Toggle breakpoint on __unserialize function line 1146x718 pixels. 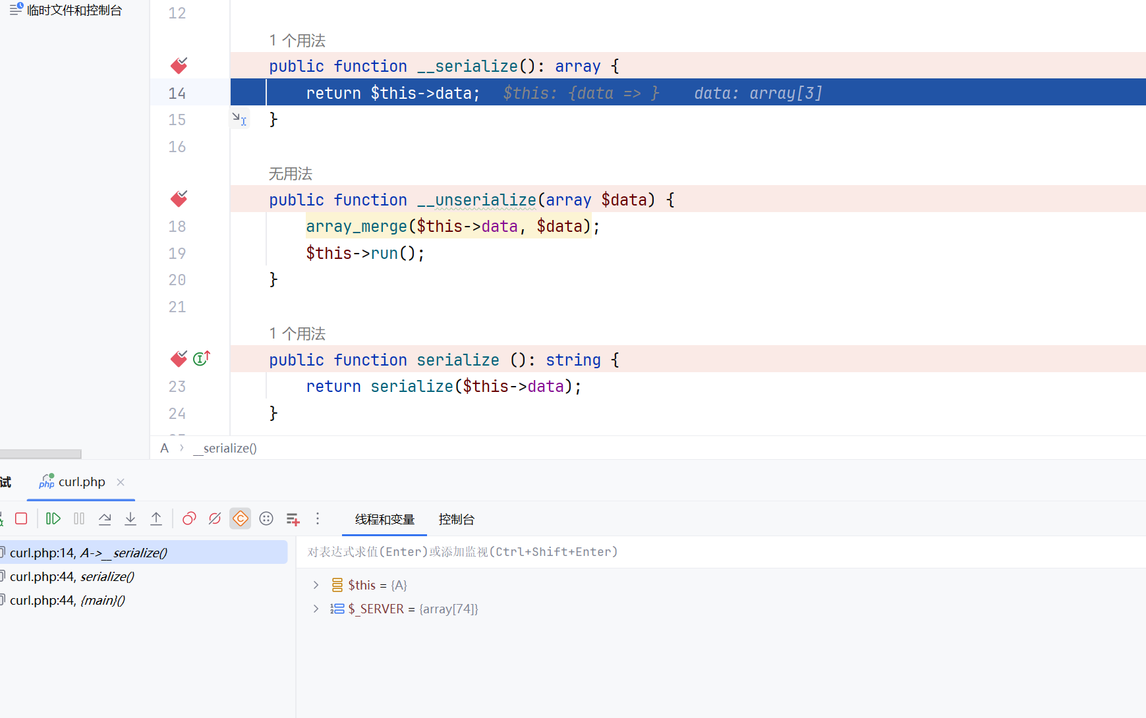tap(179, 199)
